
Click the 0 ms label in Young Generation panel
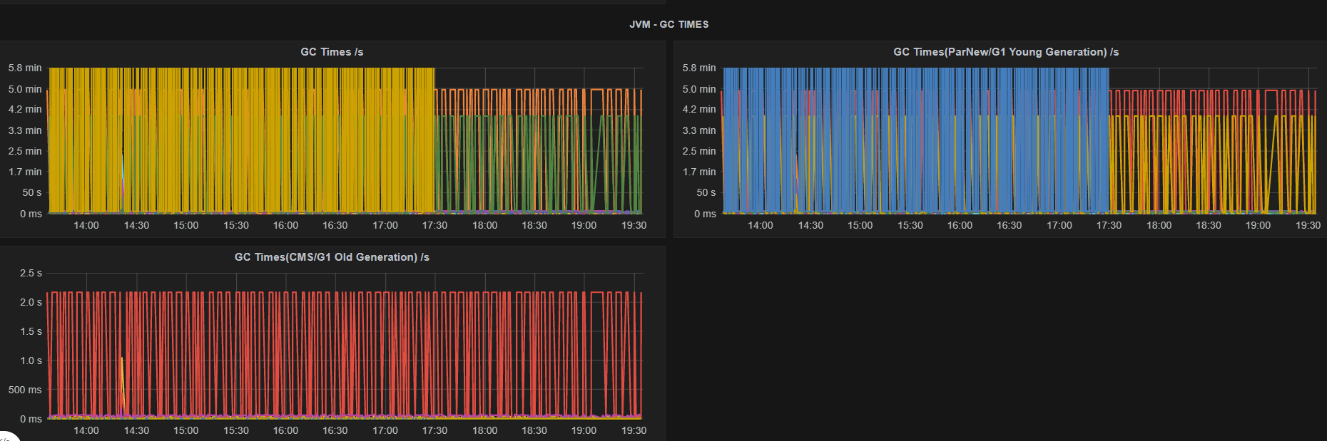pos(705,214)
